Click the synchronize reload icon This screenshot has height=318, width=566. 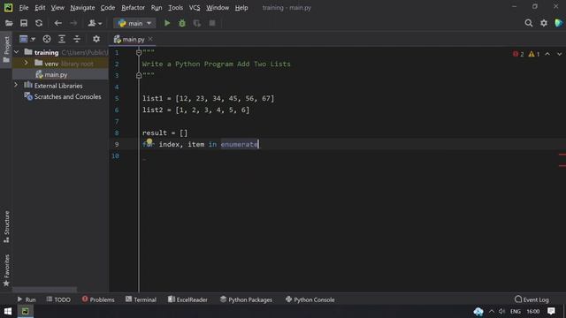(x=39, y=23)
